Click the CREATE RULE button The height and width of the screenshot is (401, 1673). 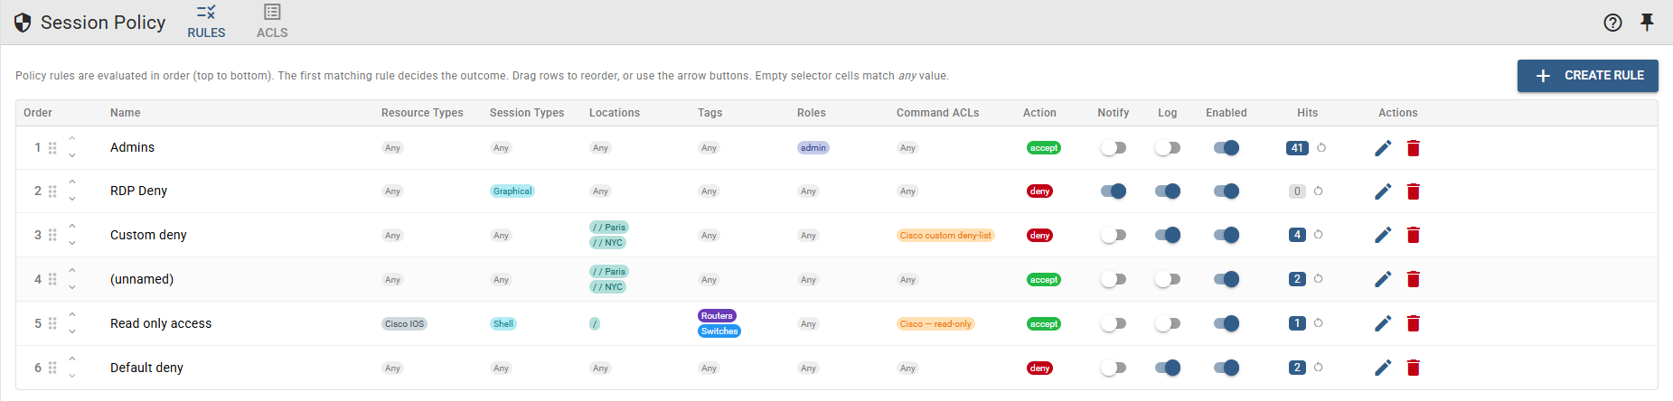click(x=1587, y=76)
